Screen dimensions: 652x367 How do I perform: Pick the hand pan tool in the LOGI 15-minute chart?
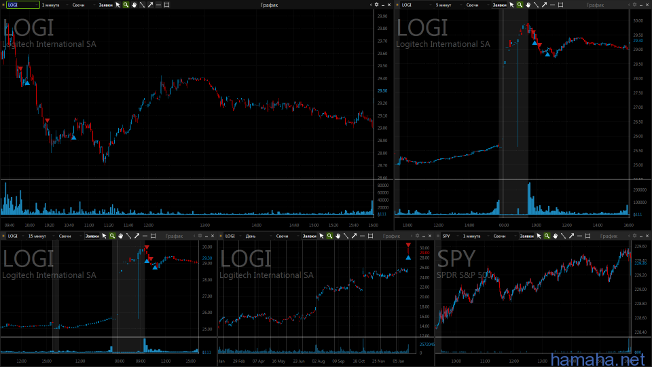(x=121, y=236)
